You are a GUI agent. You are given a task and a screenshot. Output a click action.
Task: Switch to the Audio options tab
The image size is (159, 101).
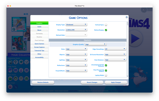pyautogui.click(x=39, y=27)
